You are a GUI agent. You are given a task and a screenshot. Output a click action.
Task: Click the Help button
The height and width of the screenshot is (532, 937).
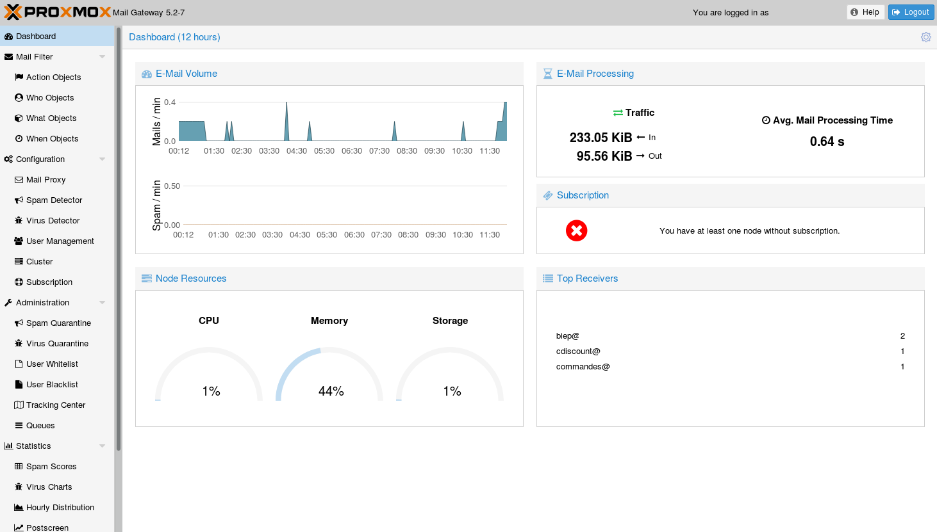tap(865, 12)
